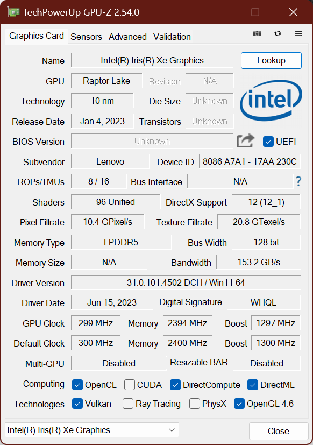Viewport: 313px width, 445px height.
Task: Click the Bus Interface question mark icon
Action: 298,181
